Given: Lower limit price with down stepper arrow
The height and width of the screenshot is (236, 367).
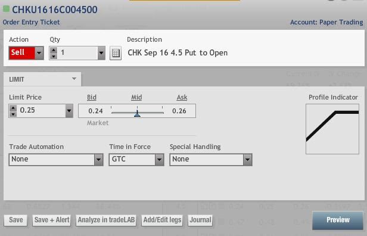Looking at the screenshot, I should [13, 114].
